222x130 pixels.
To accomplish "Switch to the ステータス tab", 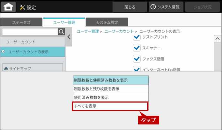I will [x=21, y=22].
